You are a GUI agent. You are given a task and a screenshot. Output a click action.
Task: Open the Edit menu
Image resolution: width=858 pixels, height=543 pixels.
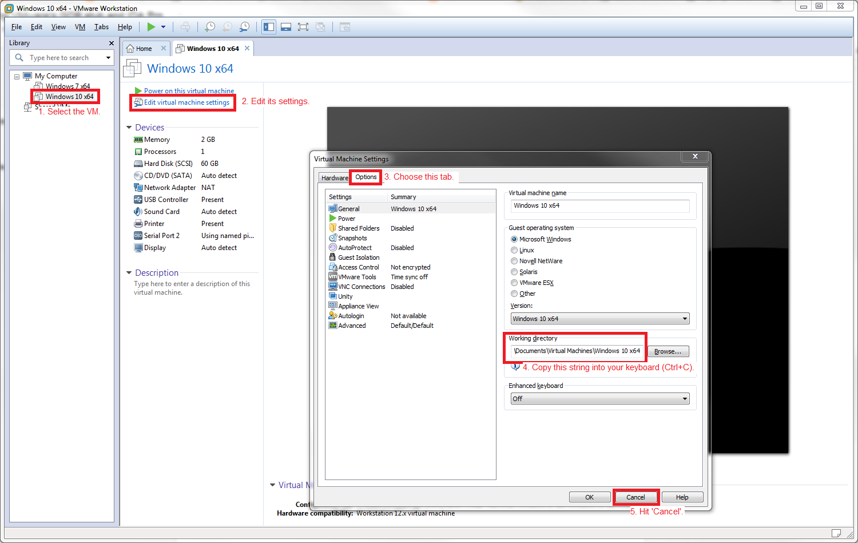(37, 27)
